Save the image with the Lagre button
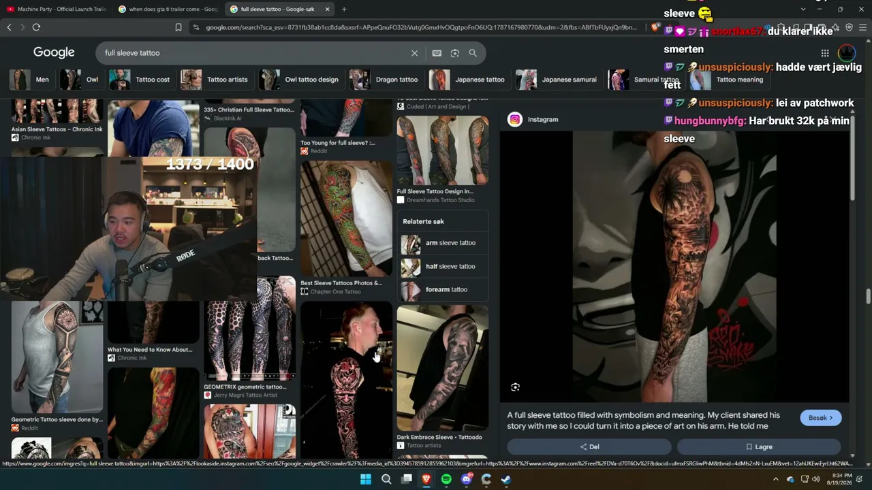The width and height of the screenshot is (872, 490). (759, 447)
